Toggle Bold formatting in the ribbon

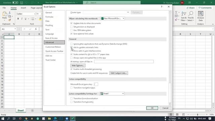tap(18, 19)
